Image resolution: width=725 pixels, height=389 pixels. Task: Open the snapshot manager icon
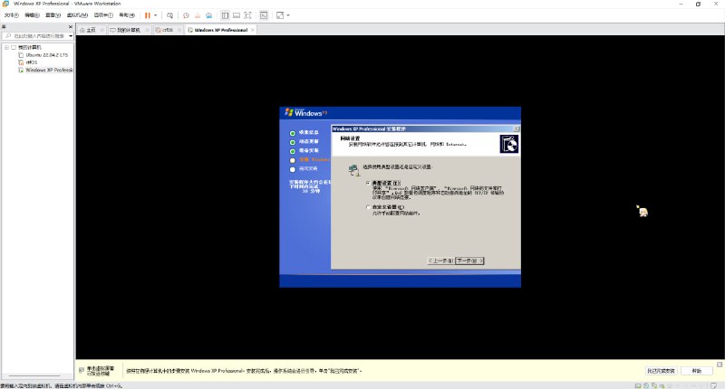tap(209, 15)
